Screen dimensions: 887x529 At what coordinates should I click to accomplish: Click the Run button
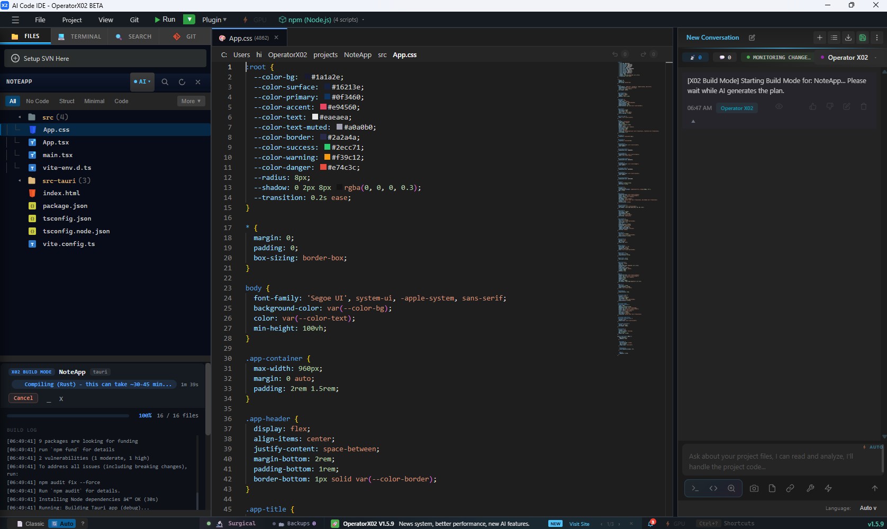[x=165, y=20]
